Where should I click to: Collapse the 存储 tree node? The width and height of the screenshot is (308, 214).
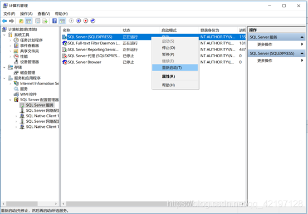pyautogui.click(x=4, y=67)
